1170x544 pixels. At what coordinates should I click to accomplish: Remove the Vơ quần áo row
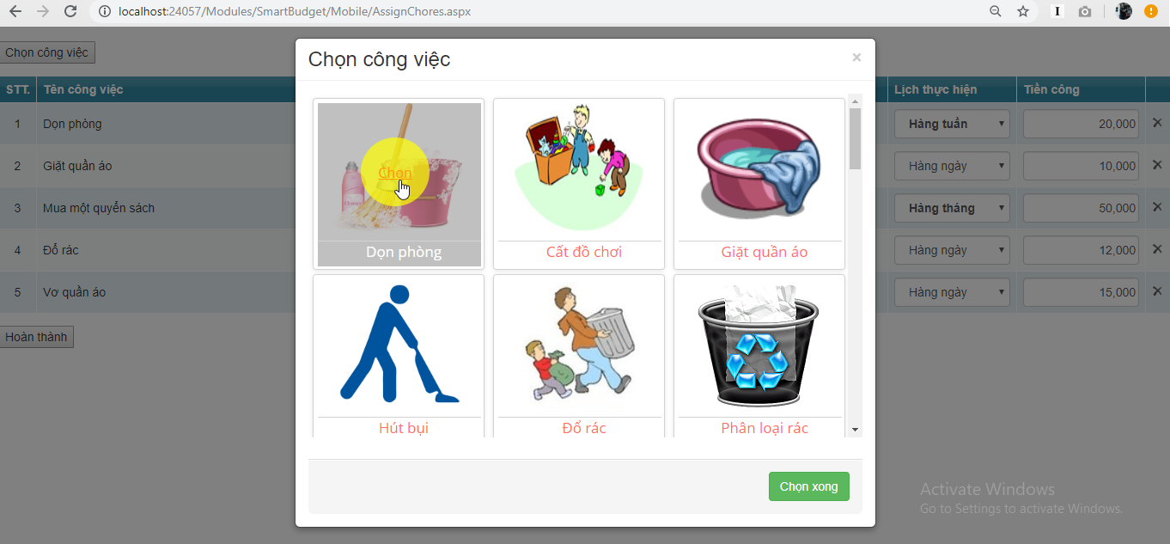(1156, 291)
